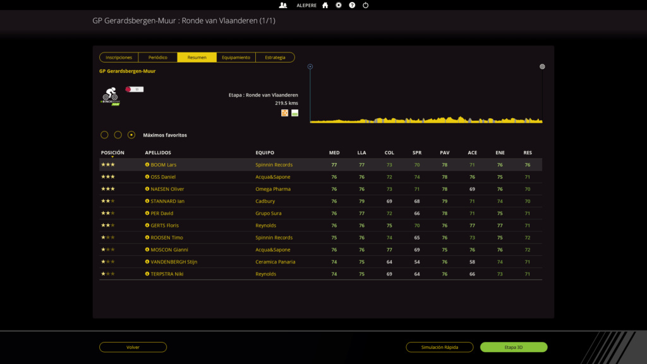Sort riders by PAV column
The height and width of the screenshot is (364, 647).
[x=445, y=153]
